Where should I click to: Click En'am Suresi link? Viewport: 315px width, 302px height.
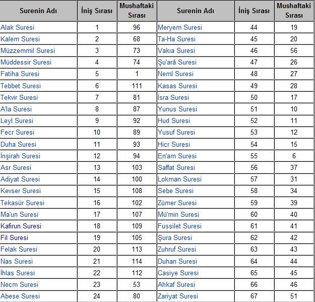[177, 156]
